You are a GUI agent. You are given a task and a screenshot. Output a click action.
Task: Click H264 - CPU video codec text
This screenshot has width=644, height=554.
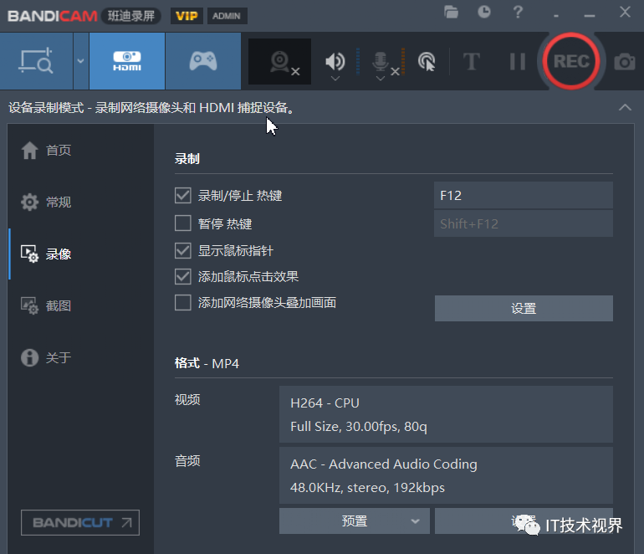[325, 403]
